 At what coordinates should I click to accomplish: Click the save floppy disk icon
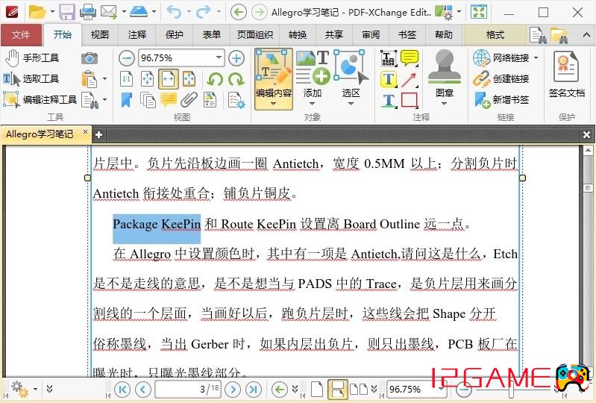tap(67, 12)
